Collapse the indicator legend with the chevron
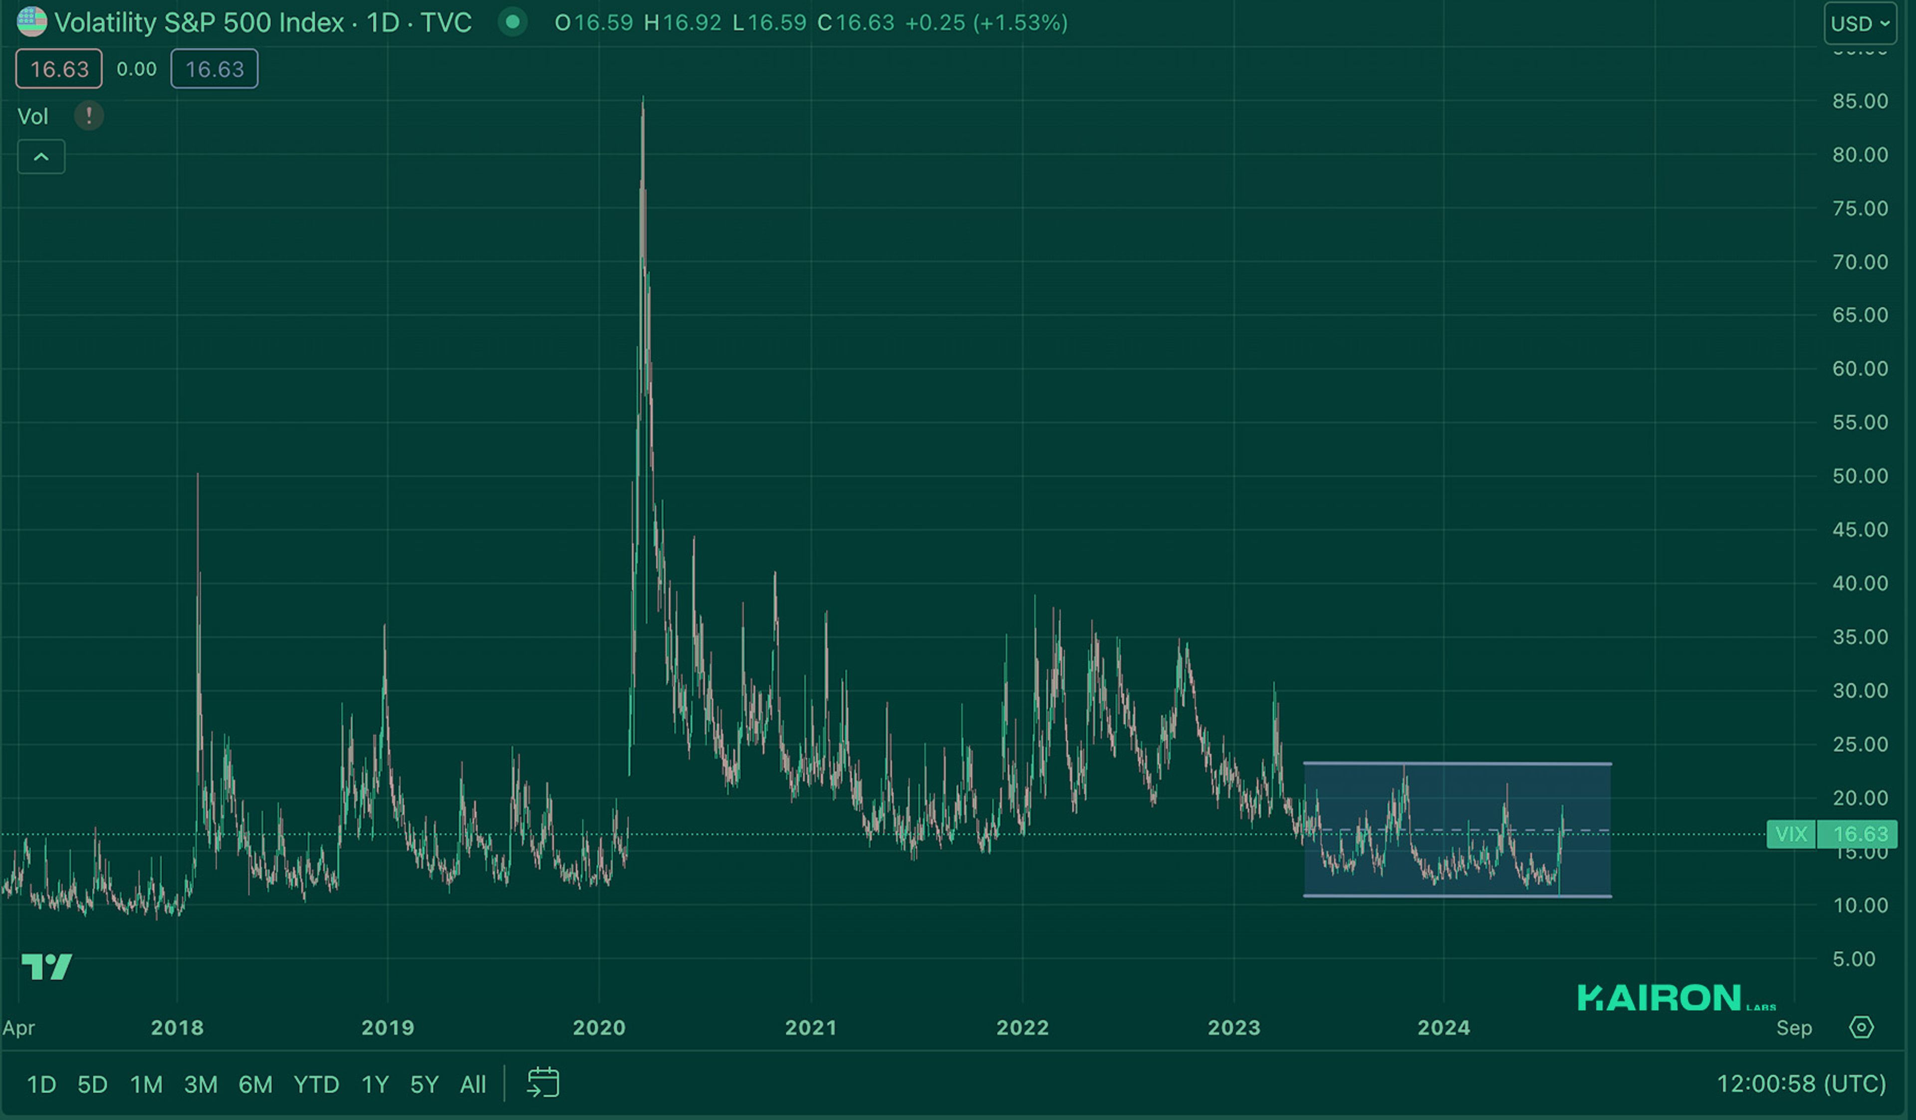 tap(41, 157)
